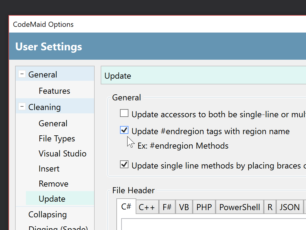Enable updating accessors to be single-line or multi-line
The height and width of the screenshot is (230, 306).
124,113
